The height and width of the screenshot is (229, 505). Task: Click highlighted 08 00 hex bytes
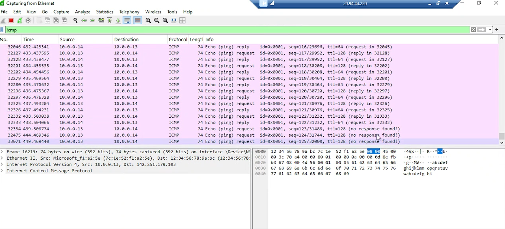373,152
